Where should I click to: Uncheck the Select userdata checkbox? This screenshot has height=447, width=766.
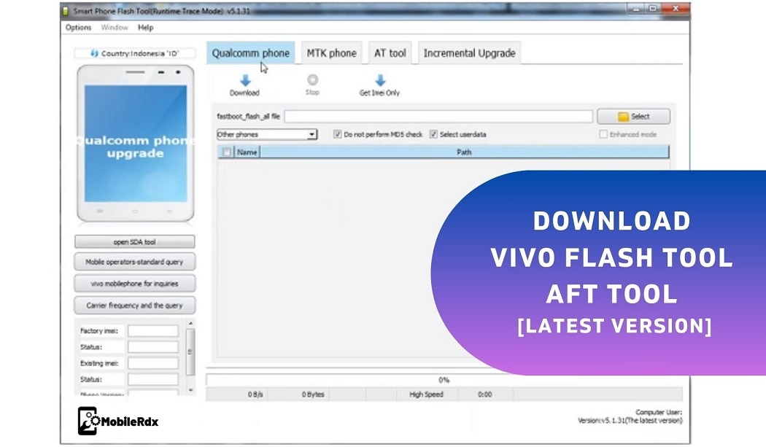[x=434, y=134]
